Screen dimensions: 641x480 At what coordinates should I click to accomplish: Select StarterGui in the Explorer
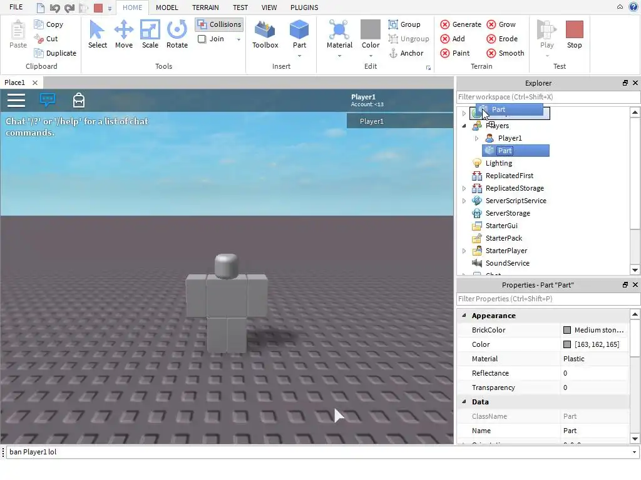tap(501, 226)
